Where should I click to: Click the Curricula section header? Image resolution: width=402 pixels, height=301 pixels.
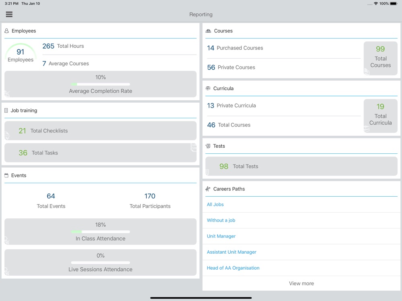click(x=223, y=88)
